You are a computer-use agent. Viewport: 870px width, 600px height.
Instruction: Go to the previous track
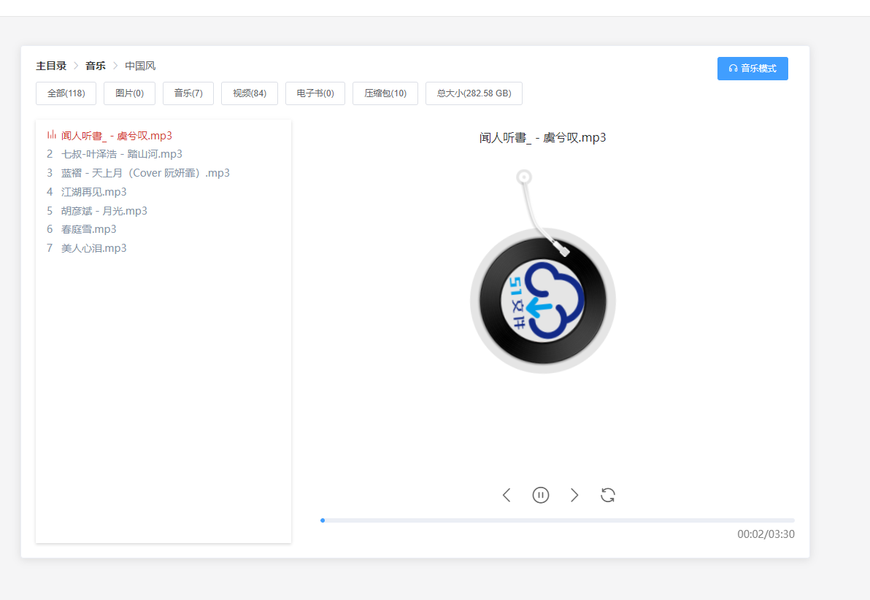[x=507, y=495]
